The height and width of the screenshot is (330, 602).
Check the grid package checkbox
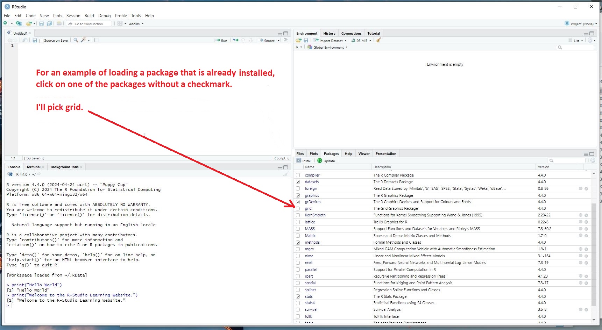298,208
